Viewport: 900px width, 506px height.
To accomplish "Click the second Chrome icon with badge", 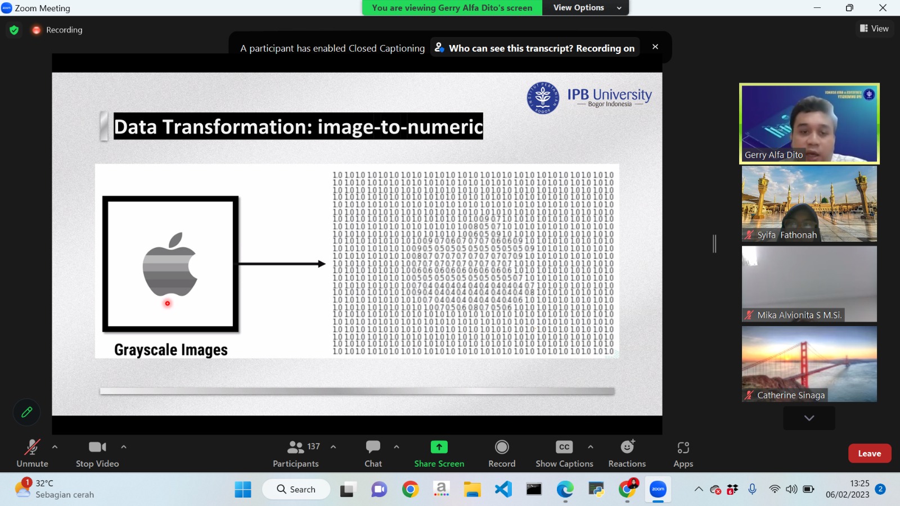I will click(x=627, y=490).
